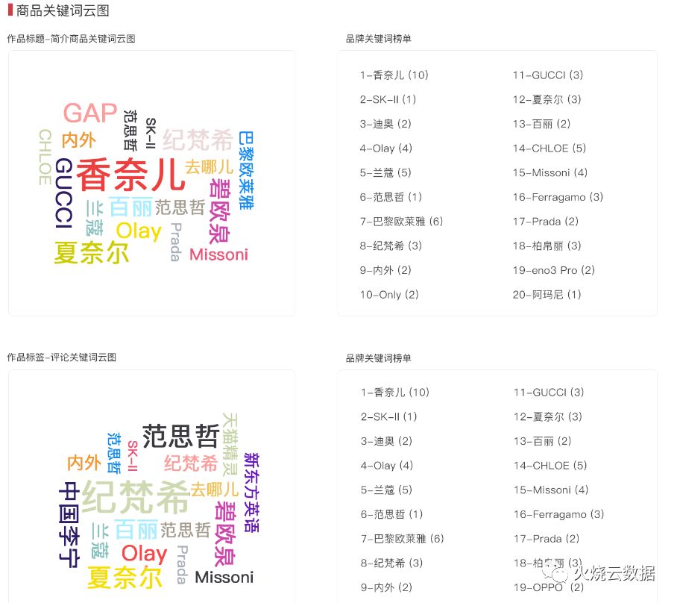Image resolution: width=677 pixels, height=603 pixels.
Task: Click 品牌关键词榜单 heading beside the 作品标签 cloud
Action: click(378, 358)
